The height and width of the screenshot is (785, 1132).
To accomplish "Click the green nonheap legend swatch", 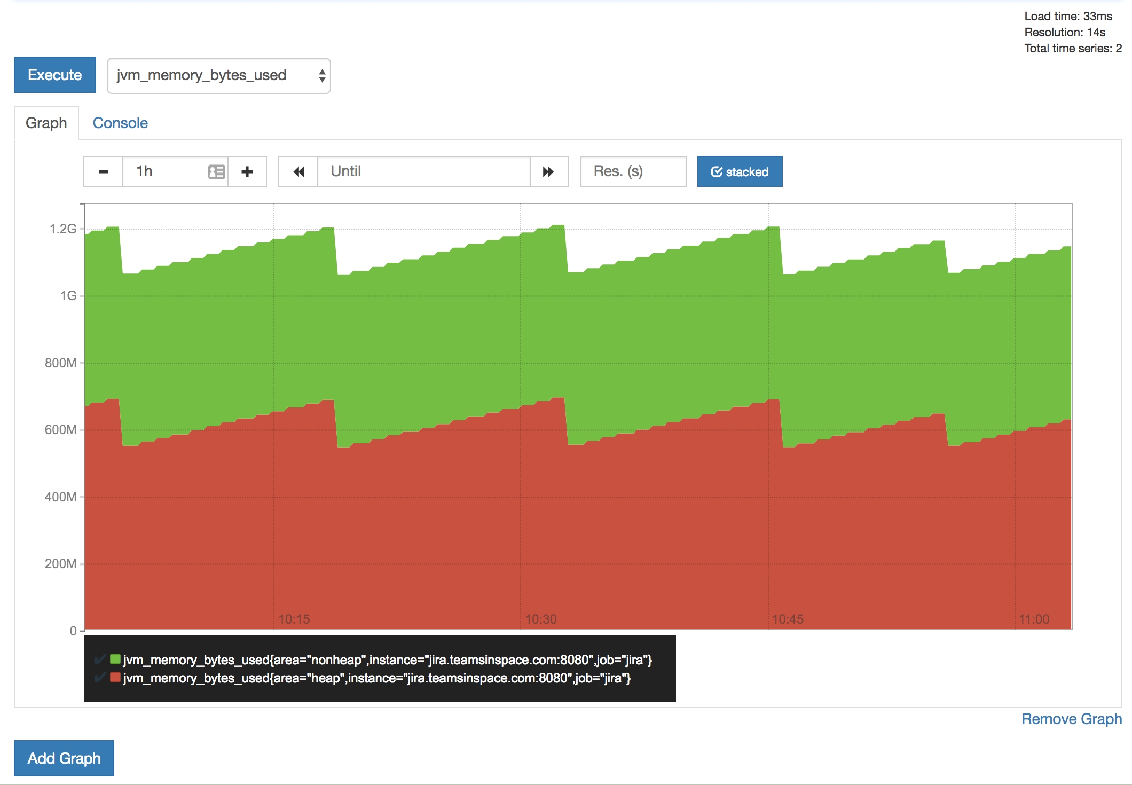I will (x=115, y=659).
